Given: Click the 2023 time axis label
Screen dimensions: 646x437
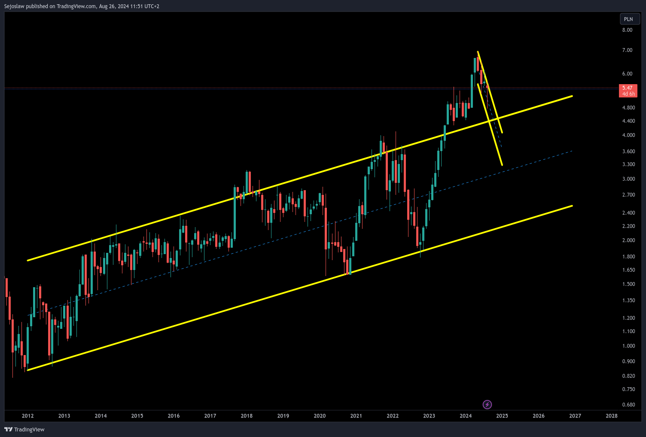Looking at the screenshot, I should (429, 416).
